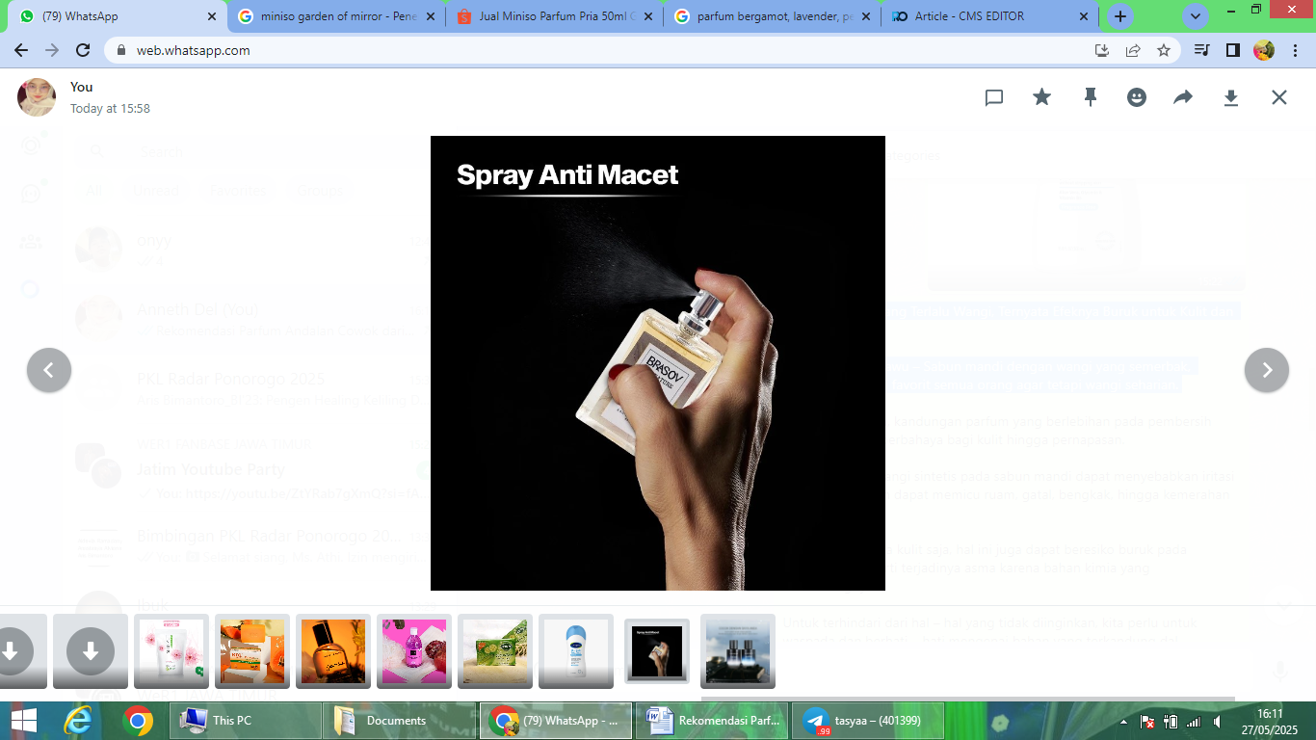Open Rekomendasi Parf Word document on taskbar

pos(712,721)
